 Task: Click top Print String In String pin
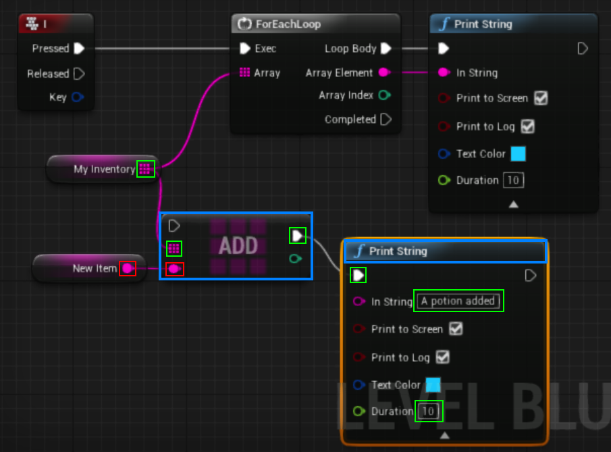(444, 72)
